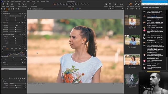Image resolution: width=168 pixels, height=94 pixels.
Task: Open the Library folder tool tab
Action: point(2,9)
